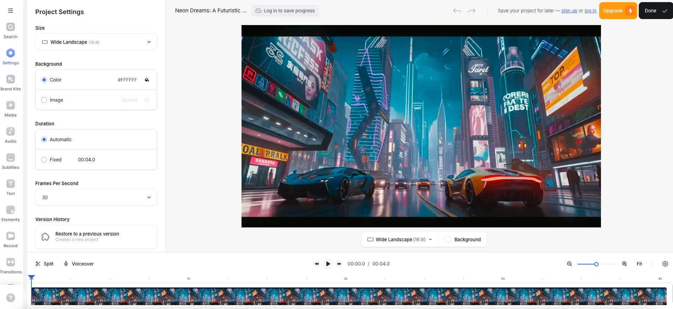Viewport: 673px width, 309px height.
Task: Click the fast-forward skip button
Action: [339, 264]
